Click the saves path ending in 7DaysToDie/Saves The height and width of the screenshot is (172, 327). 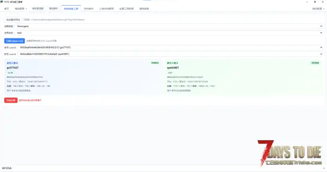pyautogui.click(x=58, y=19)
